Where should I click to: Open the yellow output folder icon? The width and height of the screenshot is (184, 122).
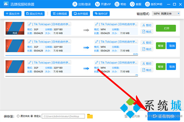coord(90,116)
